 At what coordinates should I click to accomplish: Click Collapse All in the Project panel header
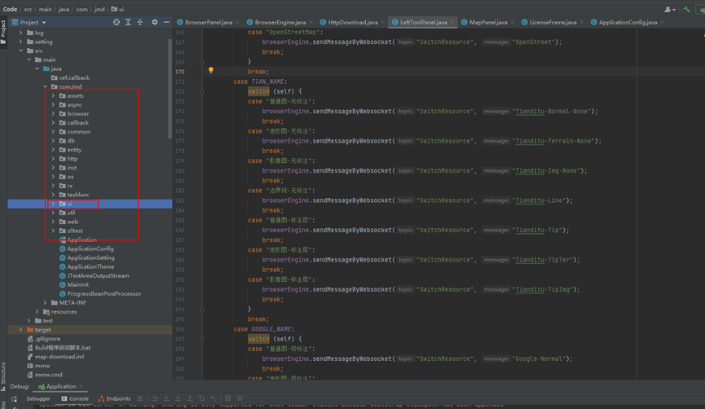tap(140, 22)
